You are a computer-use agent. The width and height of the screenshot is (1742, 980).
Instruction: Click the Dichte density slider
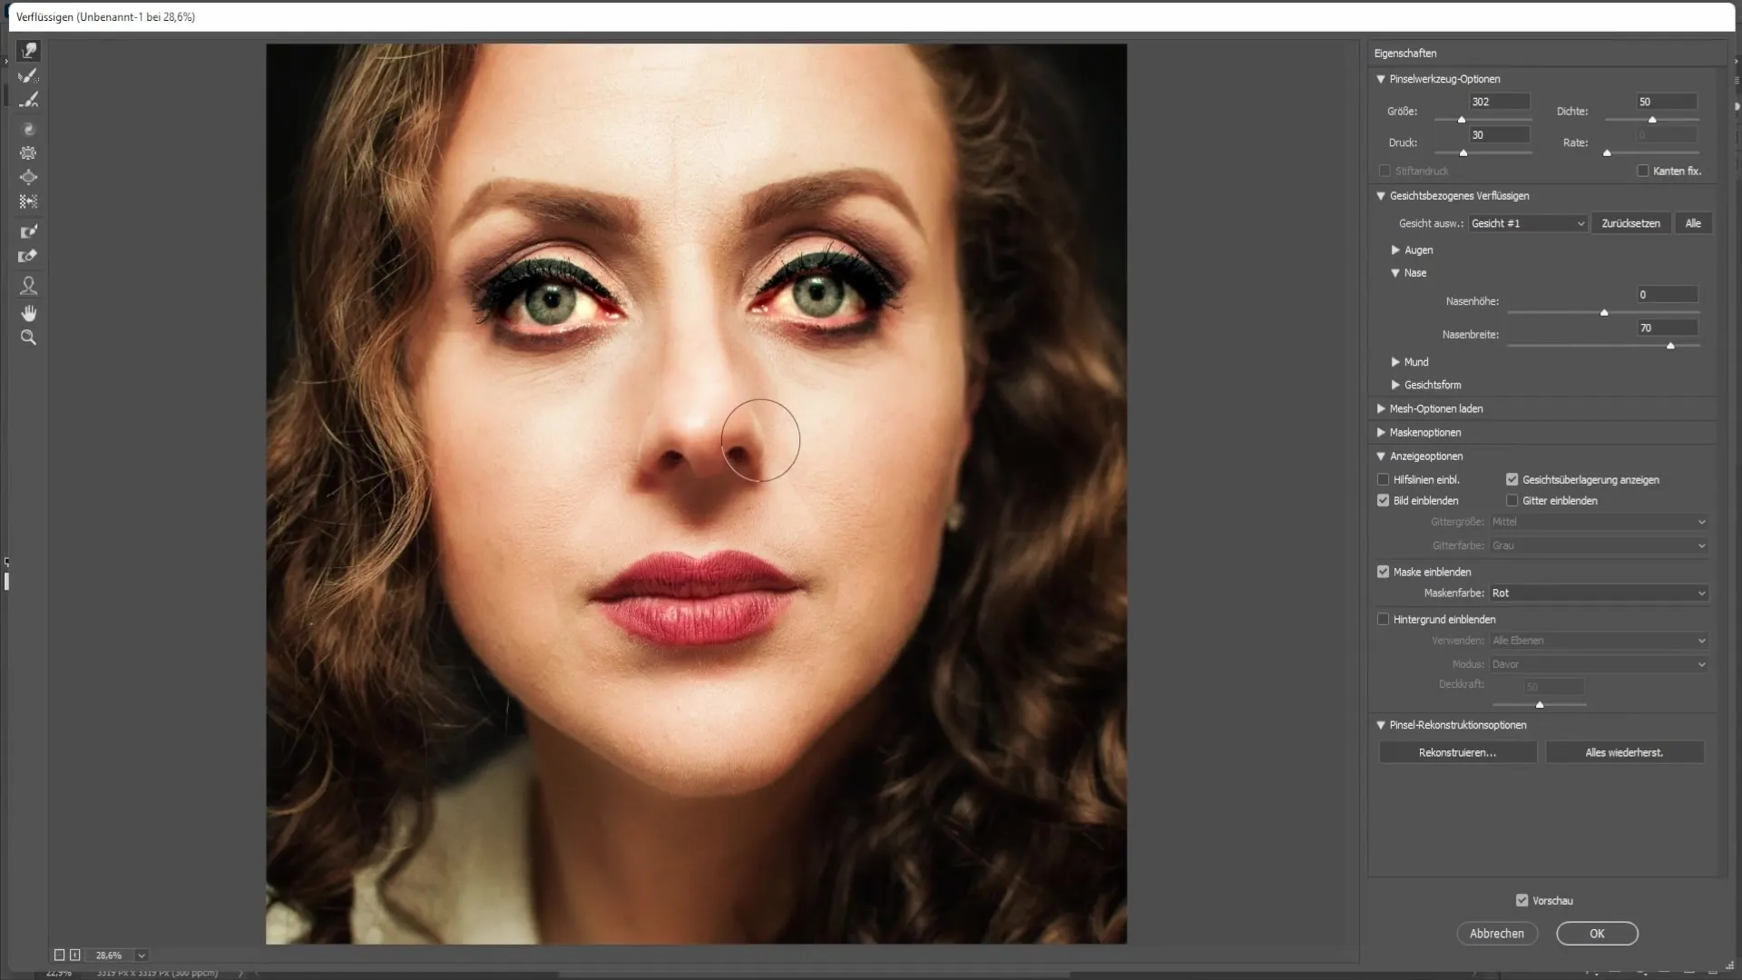pyautogui.click(x=1652, y=120)
